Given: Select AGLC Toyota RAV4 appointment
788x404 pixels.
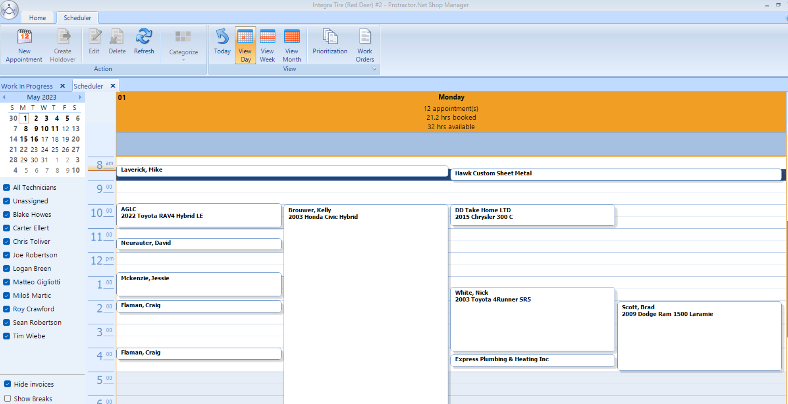Looking at the screenshot, I should [199, 215].
